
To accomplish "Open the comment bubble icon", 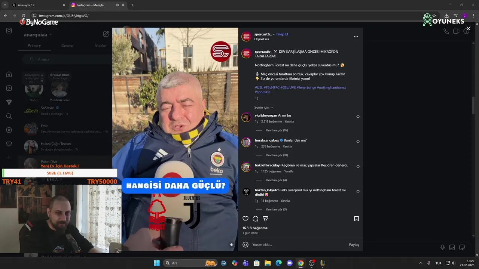I will tap(256, 219).
